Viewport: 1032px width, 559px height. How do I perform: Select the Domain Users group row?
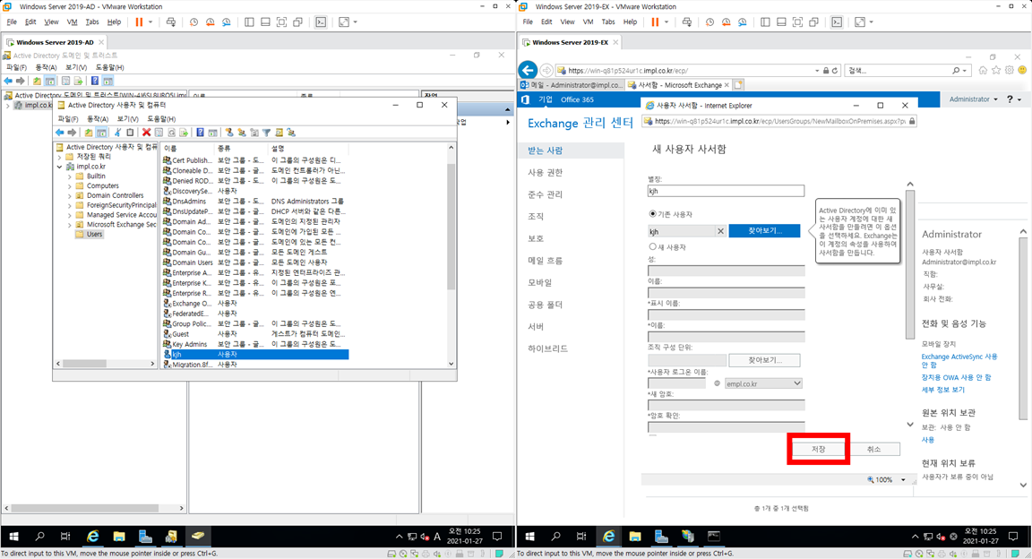[x=255, y=262]
